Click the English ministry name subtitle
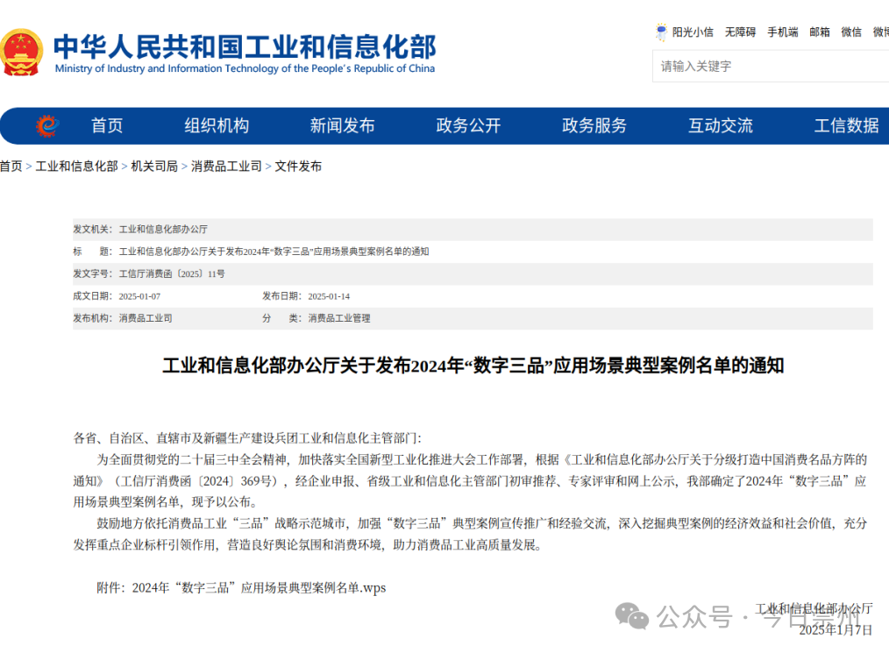The height and width of the screenshot is (653, 889). 245,68
